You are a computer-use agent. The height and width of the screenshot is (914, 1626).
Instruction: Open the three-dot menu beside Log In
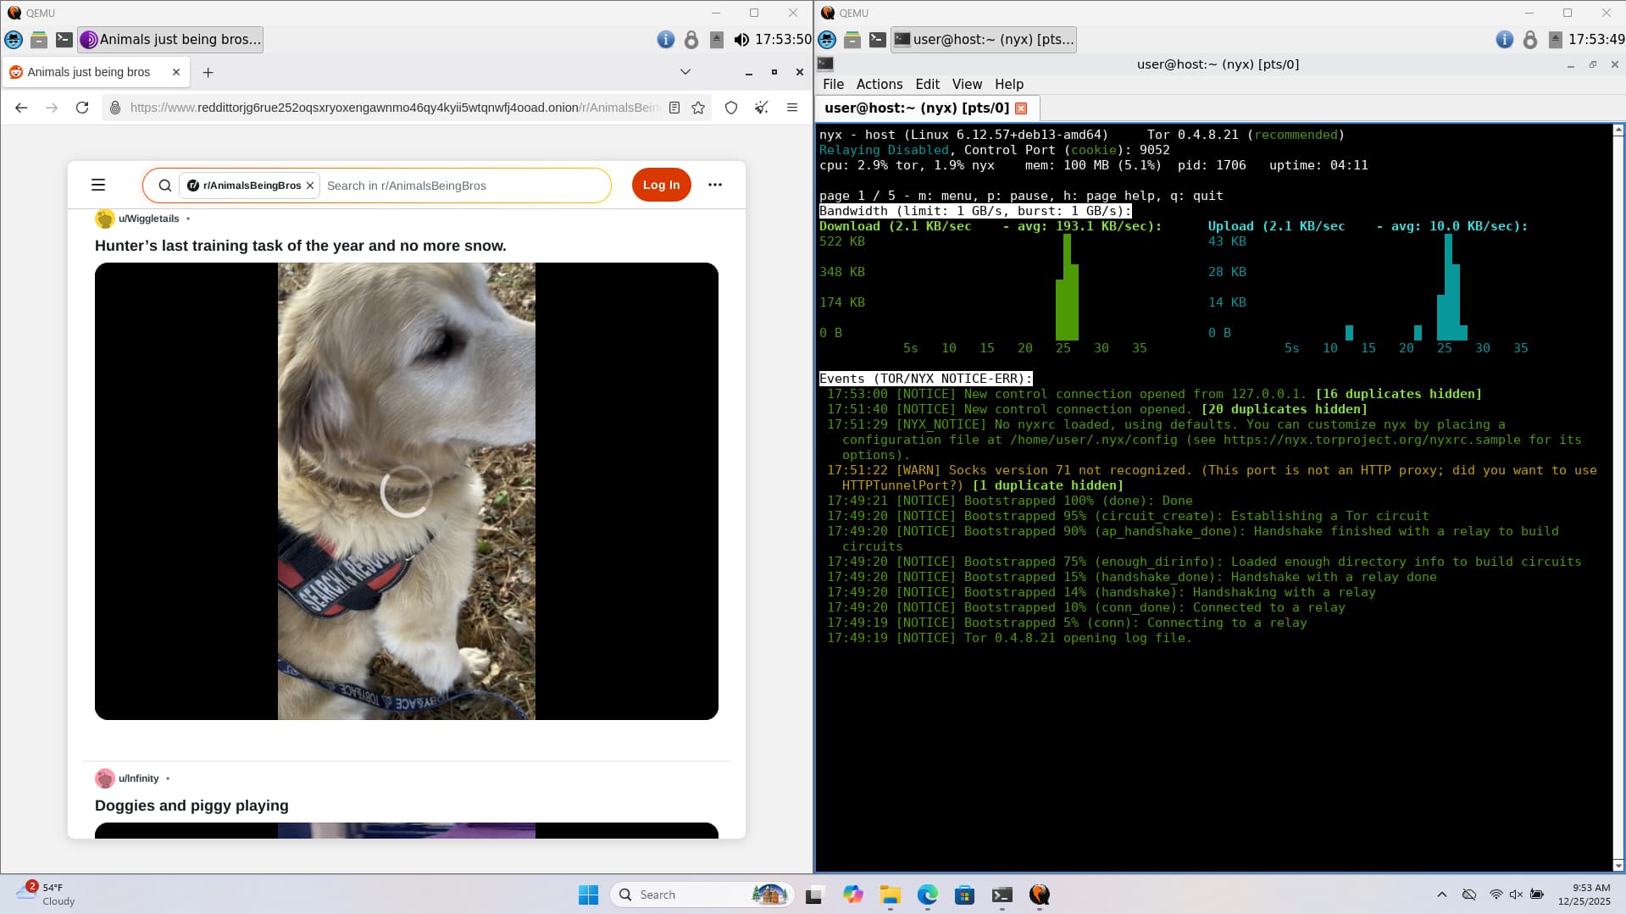click(716, 185)
